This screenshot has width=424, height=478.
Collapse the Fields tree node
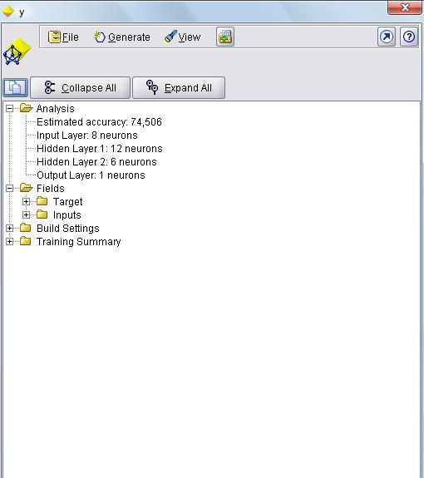click(x=9, y=189)
